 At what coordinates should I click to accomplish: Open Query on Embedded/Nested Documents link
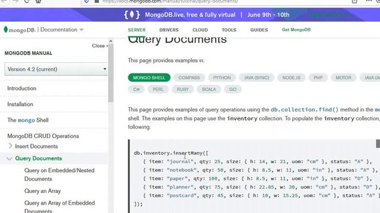pos(59,175)
